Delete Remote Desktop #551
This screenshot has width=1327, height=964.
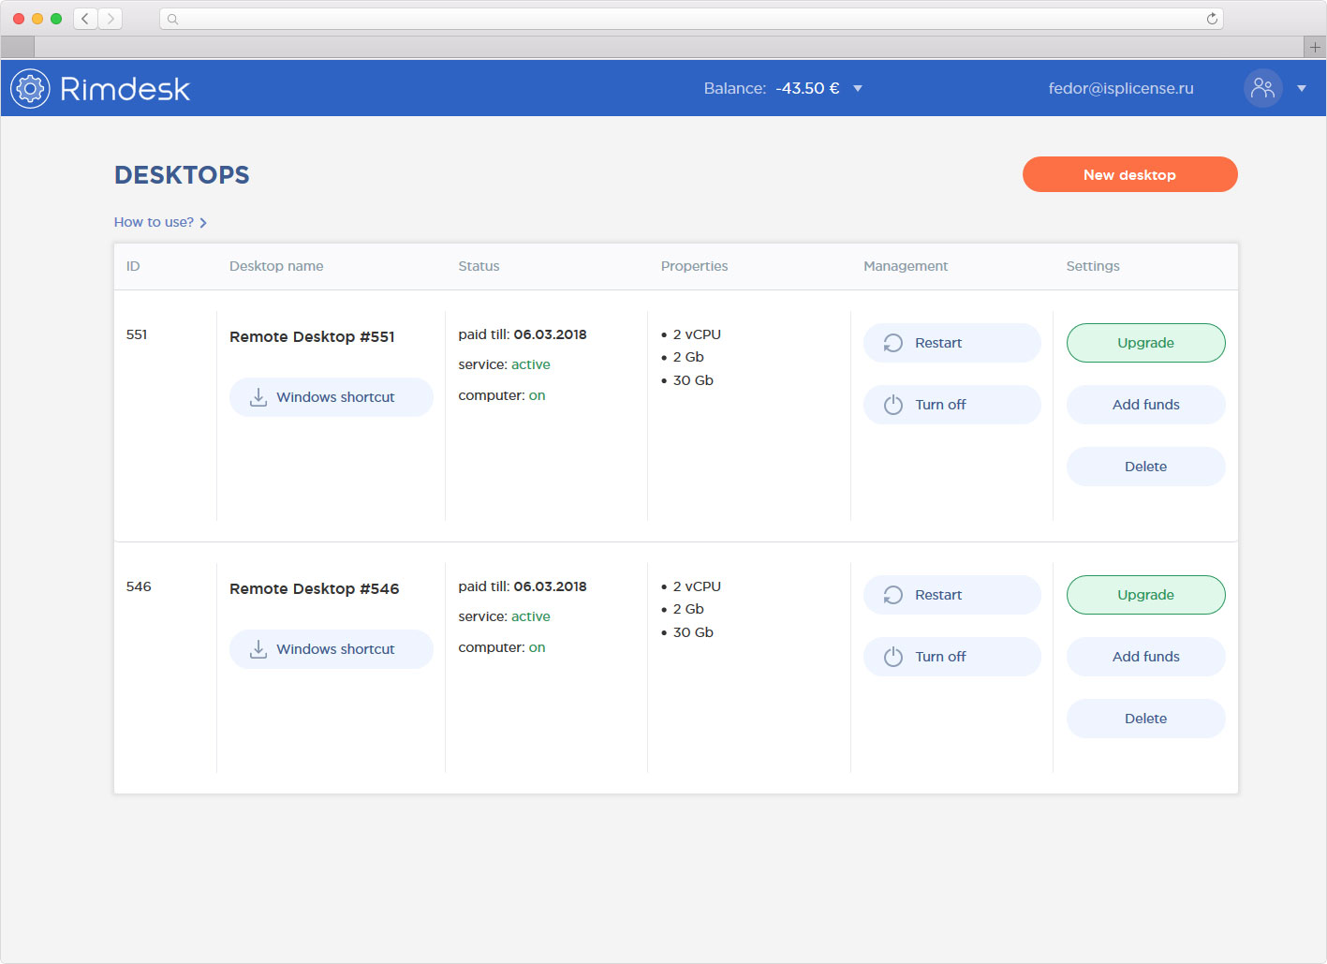1145,467
